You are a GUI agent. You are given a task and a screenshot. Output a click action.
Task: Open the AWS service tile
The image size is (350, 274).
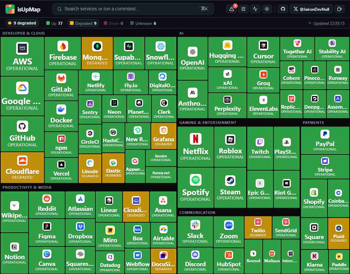click(22, 56)
